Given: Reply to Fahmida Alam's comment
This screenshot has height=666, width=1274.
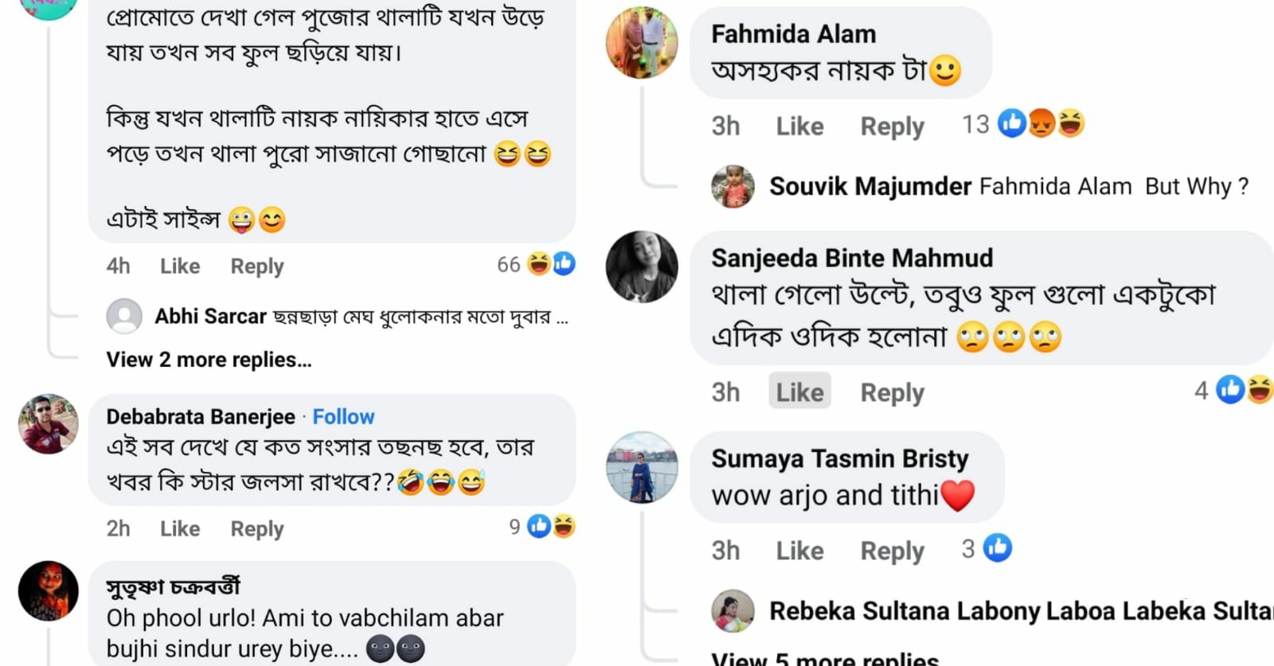Looking at the screenshot, I should pyautogui.click(x=892, y=126).
